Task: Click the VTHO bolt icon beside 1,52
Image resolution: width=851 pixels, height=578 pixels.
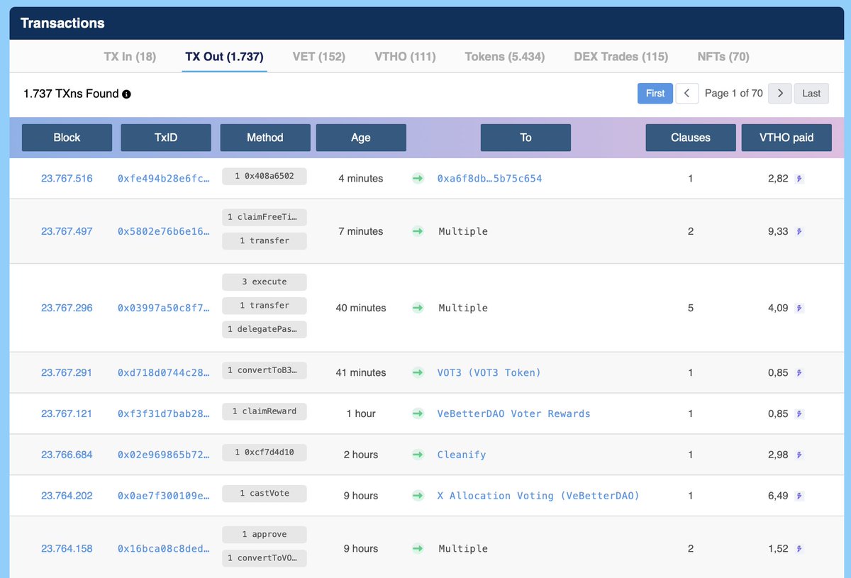Action: pos(800,548)
